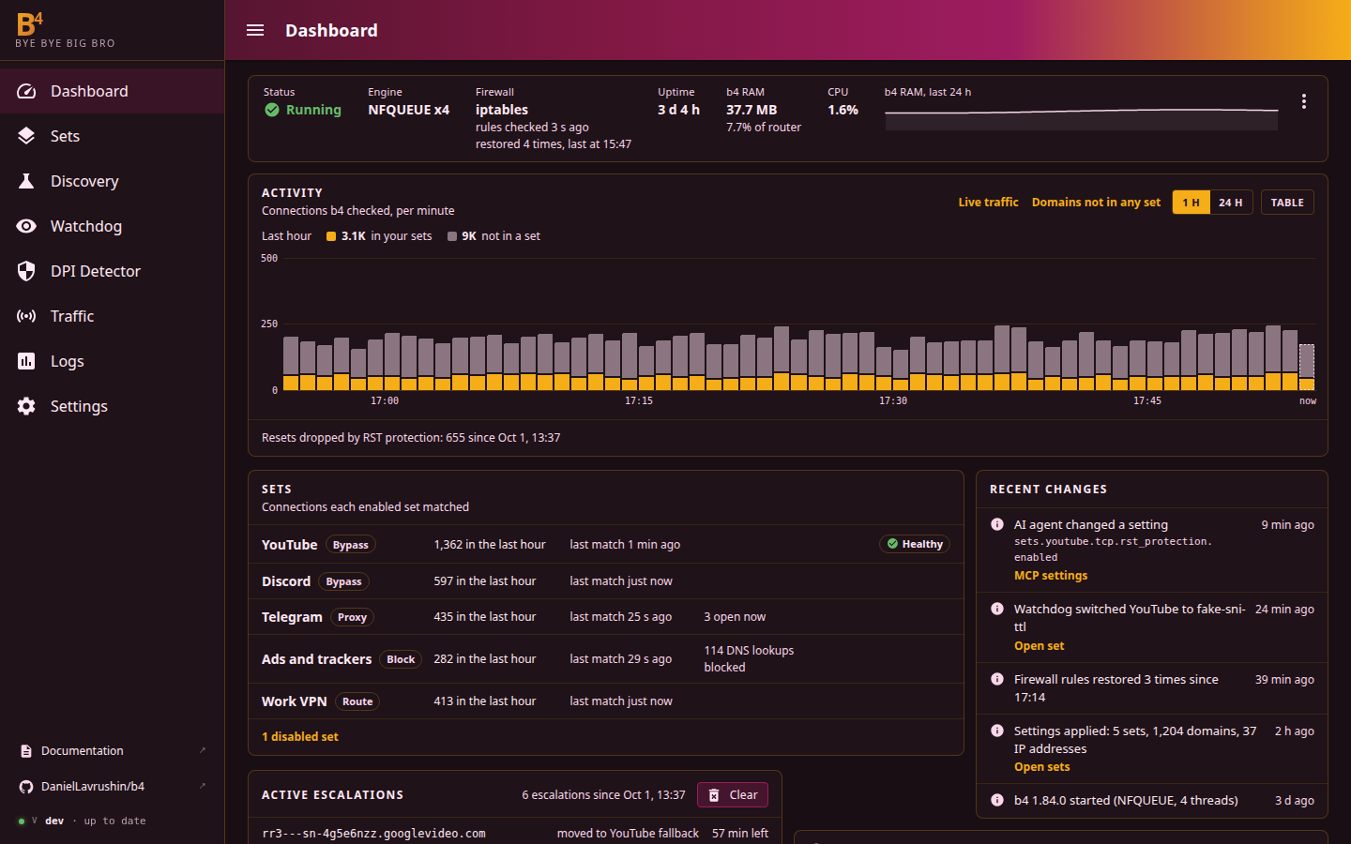The height and width of the screenshot is (844, 1351).
Task: Click the GitHub icon for DanielLavrushin/b4
Action: coord(26,787)
